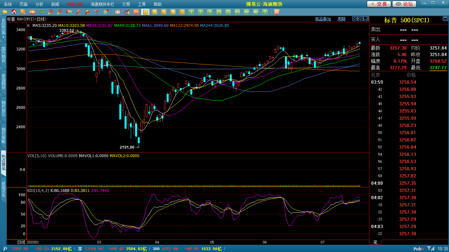This screenshot has width=449, height=252.
Task: Open the alert horn icon
Action: point(87,12)
